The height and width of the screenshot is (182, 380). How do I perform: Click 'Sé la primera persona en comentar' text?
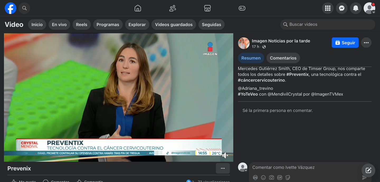278,111
